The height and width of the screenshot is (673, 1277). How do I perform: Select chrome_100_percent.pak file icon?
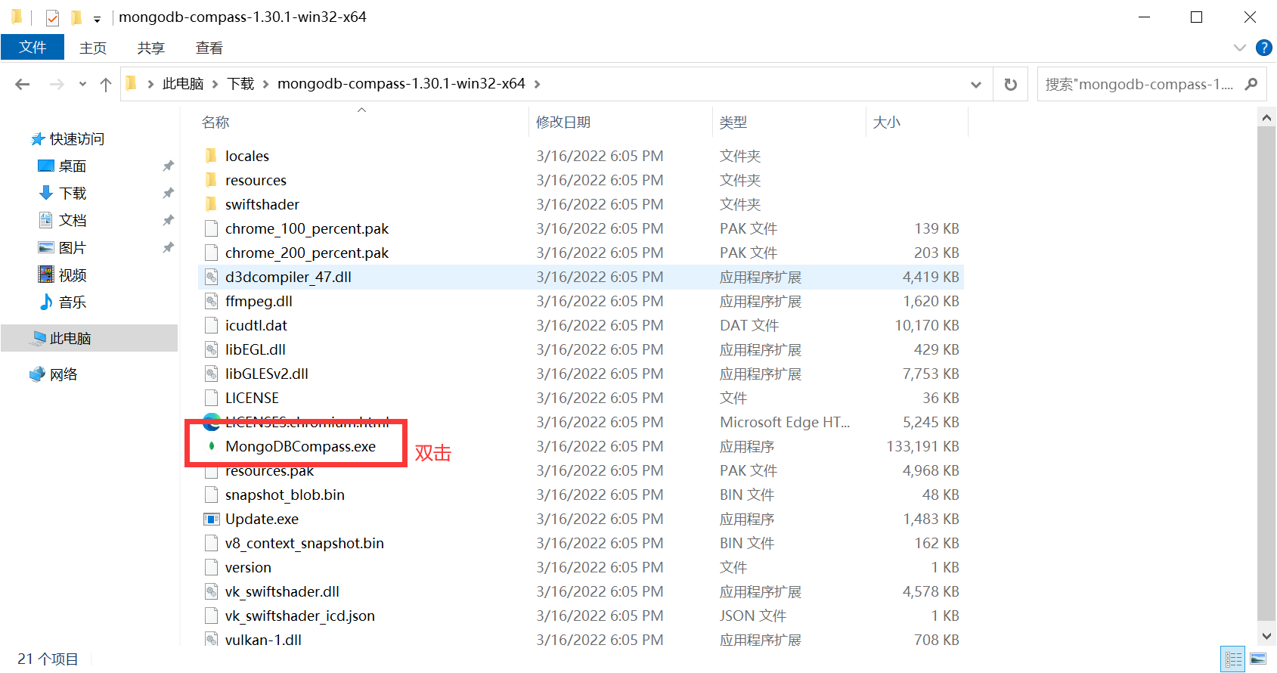pyautogui.click(x=212, y=228)
